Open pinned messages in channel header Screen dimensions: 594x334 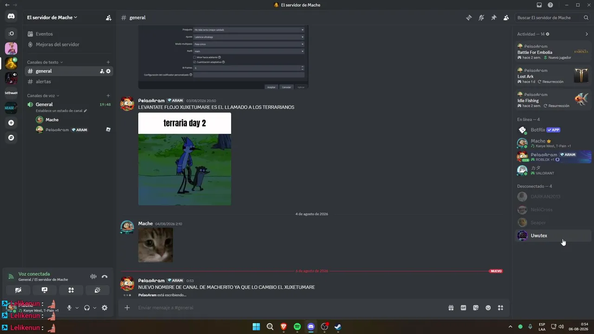[x=494, y=18]
